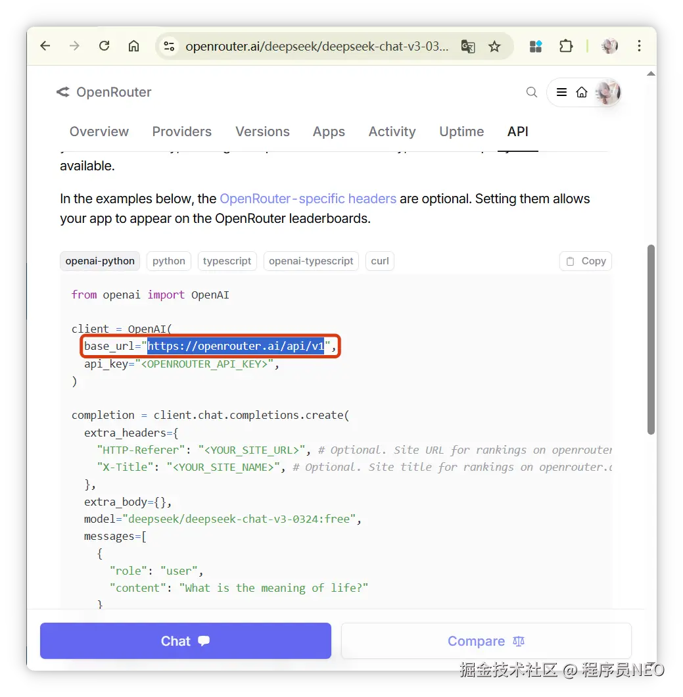Reload the page with the refresh icon
Viewport: 683px width, 697px height.
(104, 46)
